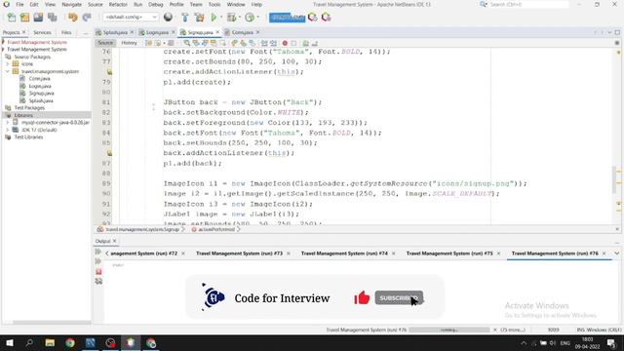
Task: Click the first garbage collection icon after memory bar
Action: click(313, 18)
